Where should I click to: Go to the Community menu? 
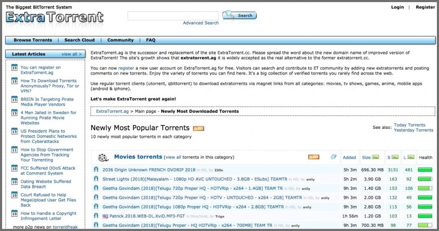(x=121, y=40)
